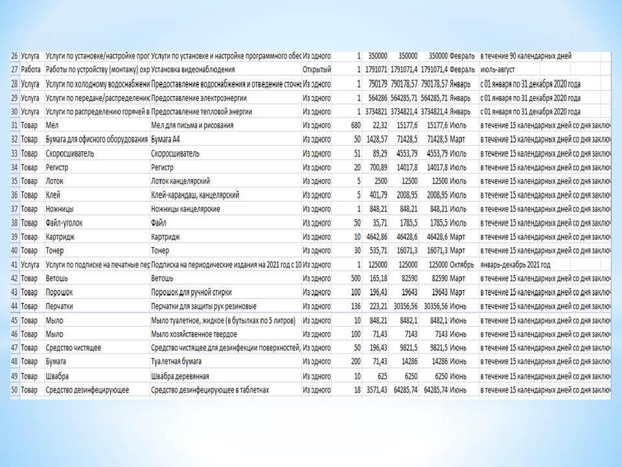Click the unit price 4642,86 for Картридж
The image size is (622, 467).
tap(377, 237)
